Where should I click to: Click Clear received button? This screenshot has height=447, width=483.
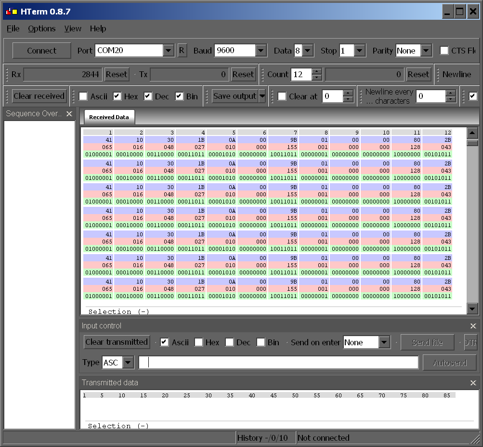(39, 96)
